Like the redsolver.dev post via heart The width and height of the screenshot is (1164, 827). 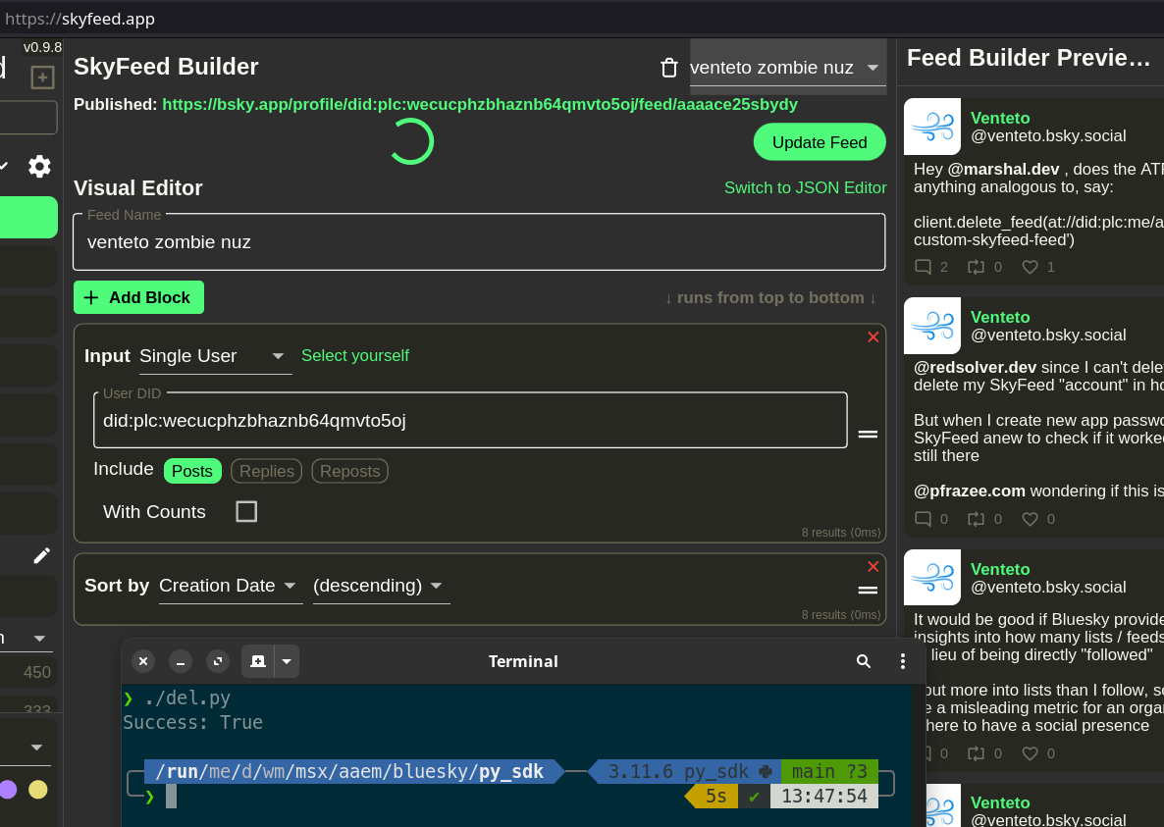click(x=1030, y=519)
